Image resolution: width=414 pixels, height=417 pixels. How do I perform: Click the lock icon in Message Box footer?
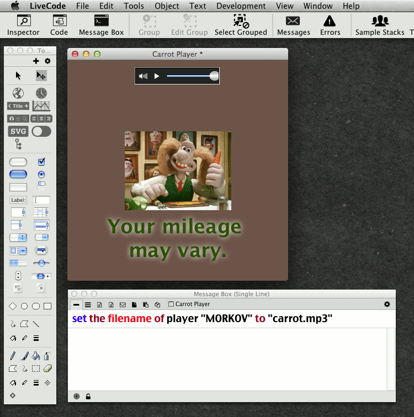click(88, 396)
